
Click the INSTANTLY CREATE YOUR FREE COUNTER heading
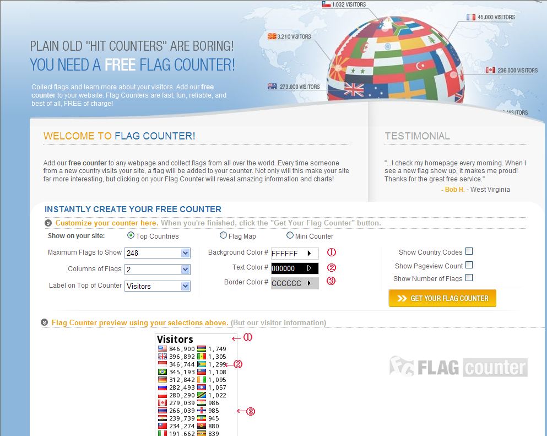(133, 209)
